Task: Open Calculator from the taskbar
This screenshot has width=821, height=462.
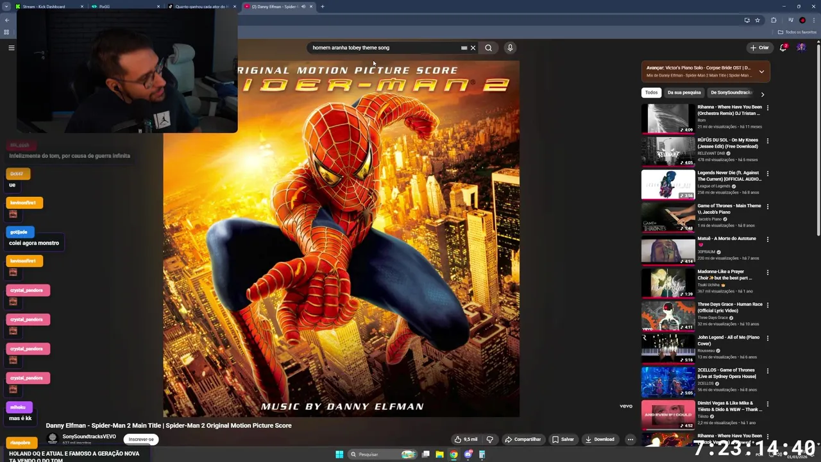Action: pos(482,454)
